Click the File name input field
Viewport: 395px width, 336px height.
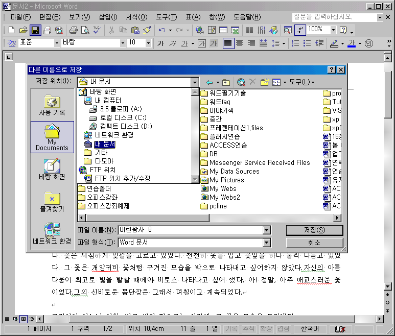(191, 230)
